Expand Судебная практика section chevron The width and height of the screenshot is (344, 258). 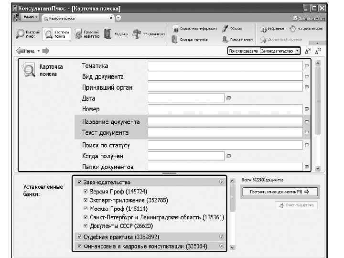tap(222, 236)
